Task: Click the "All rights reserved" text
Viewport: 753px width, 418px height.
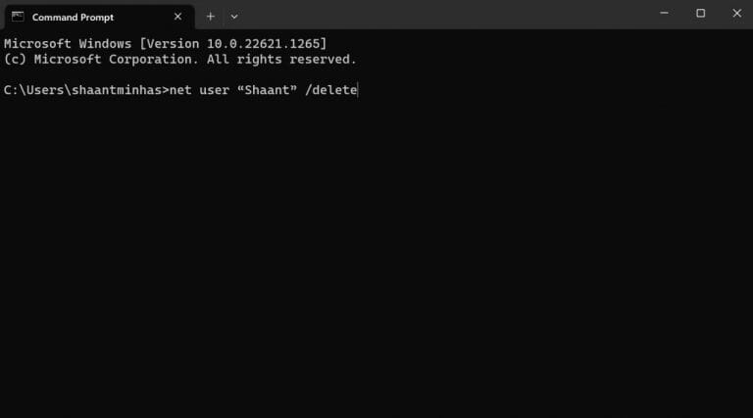Action: pos(281,60)
